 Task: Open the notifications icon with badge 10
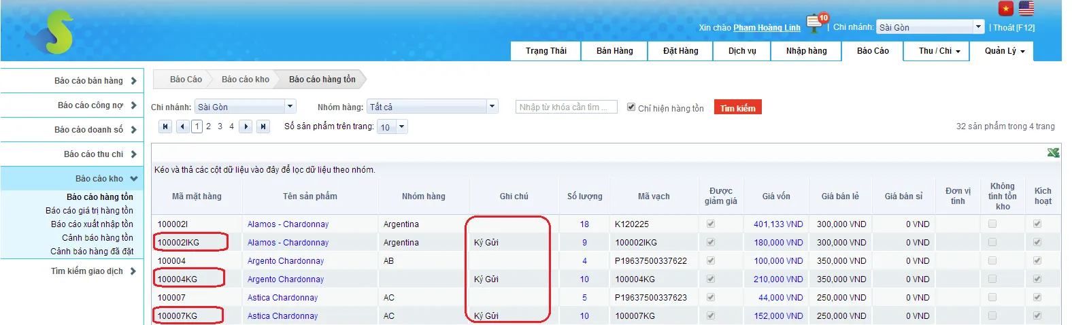[x=814, y=23]
